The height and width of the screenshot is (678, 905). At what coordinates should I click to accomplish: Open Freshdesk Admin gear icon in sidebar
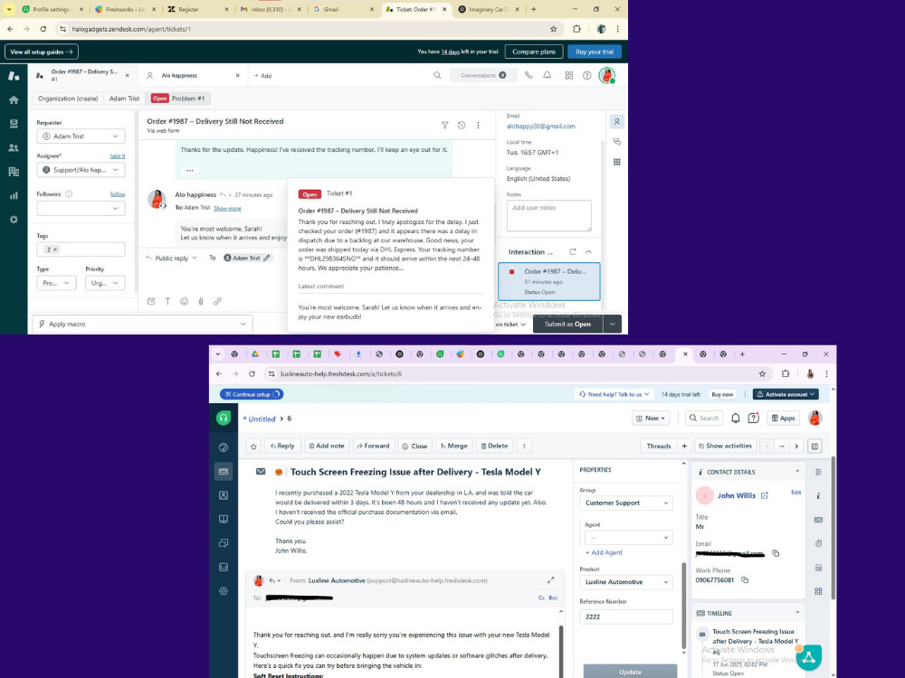pyautogui.click(x=224, y=591)
